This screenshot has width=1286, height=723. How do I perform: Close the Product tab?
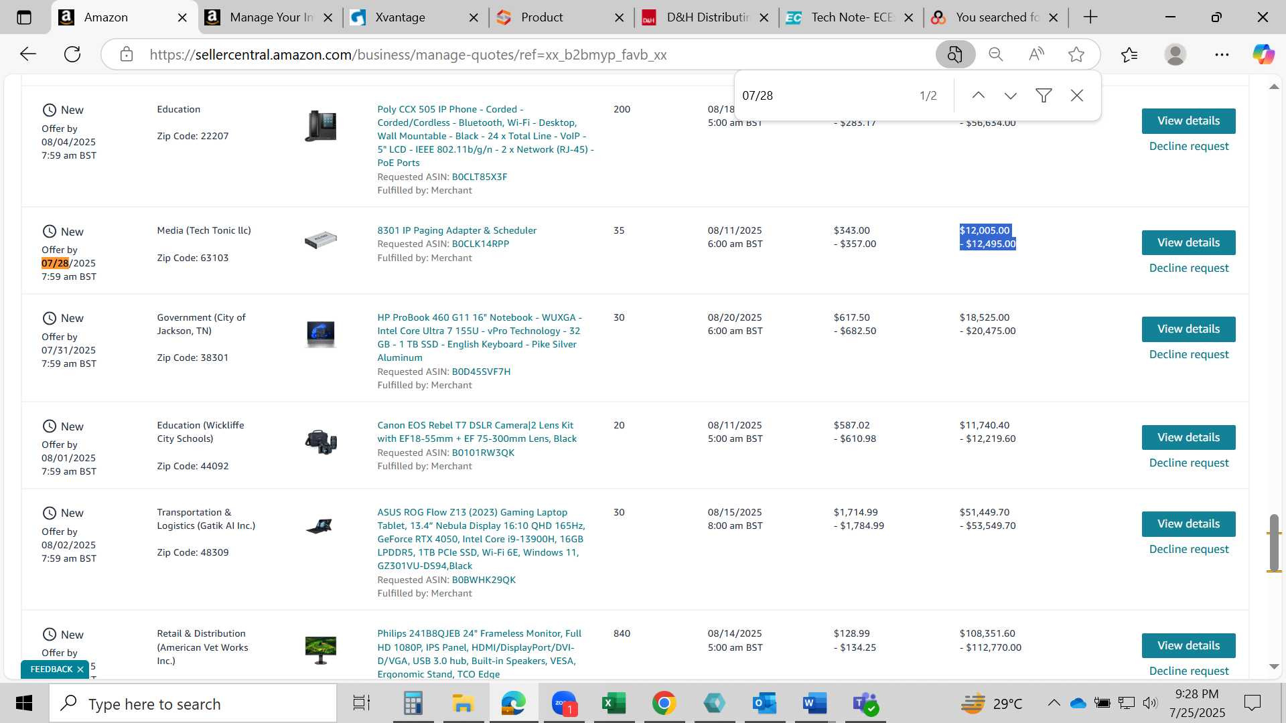click(x=620, y=18)
